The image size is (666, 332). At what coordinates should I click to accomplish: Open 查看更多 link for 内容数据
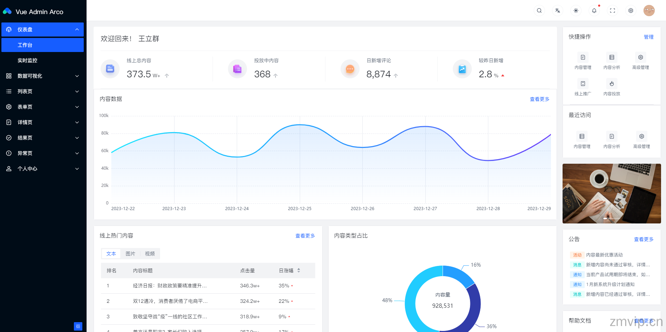pos(540,99)
